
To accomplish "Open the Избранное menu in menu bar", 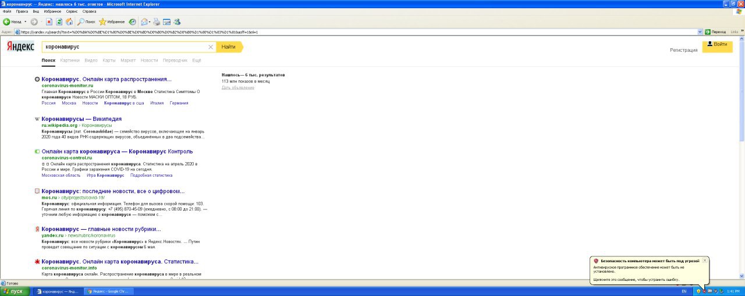I will click(53, 11).
